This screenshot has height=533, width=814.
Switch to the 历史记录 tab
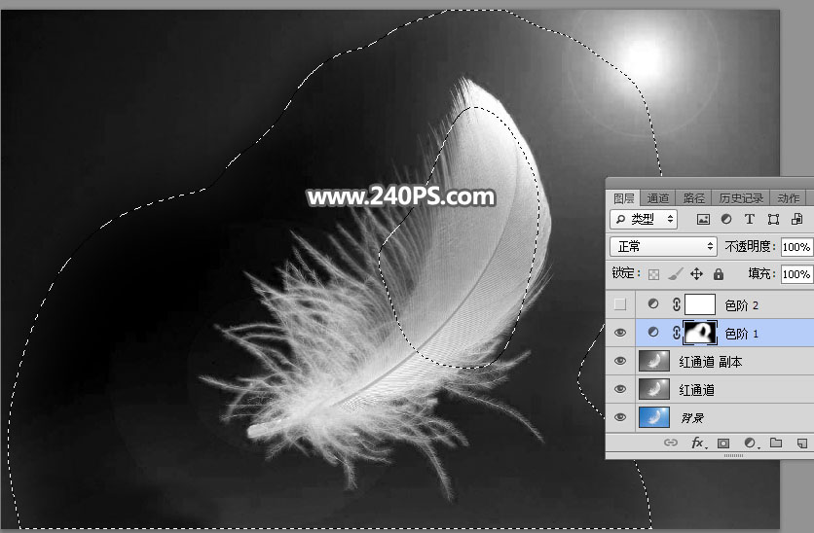pos(741,198)
